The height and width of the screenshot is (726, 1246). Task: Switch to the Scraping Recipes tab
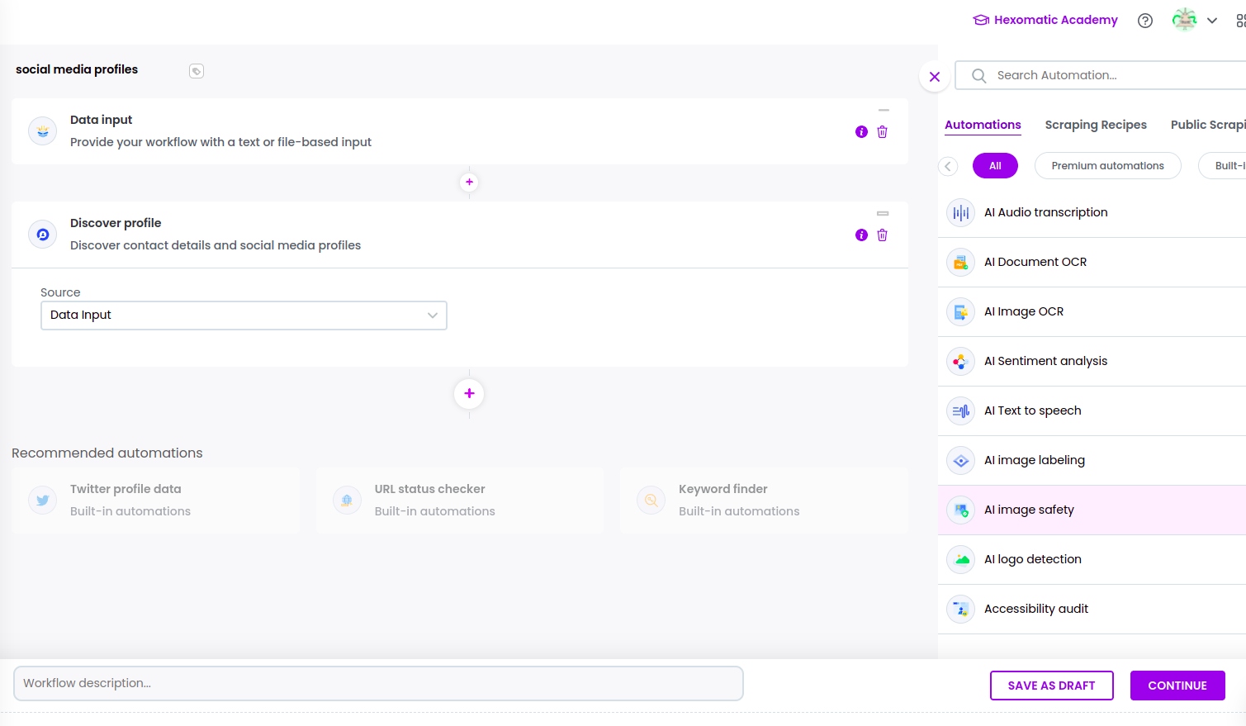[1096, 125]
